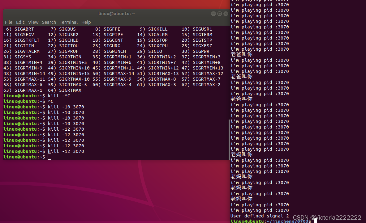
Task: Click the terminal title bar labeled linux@ubuntu
Action: [x=117, y=13]
